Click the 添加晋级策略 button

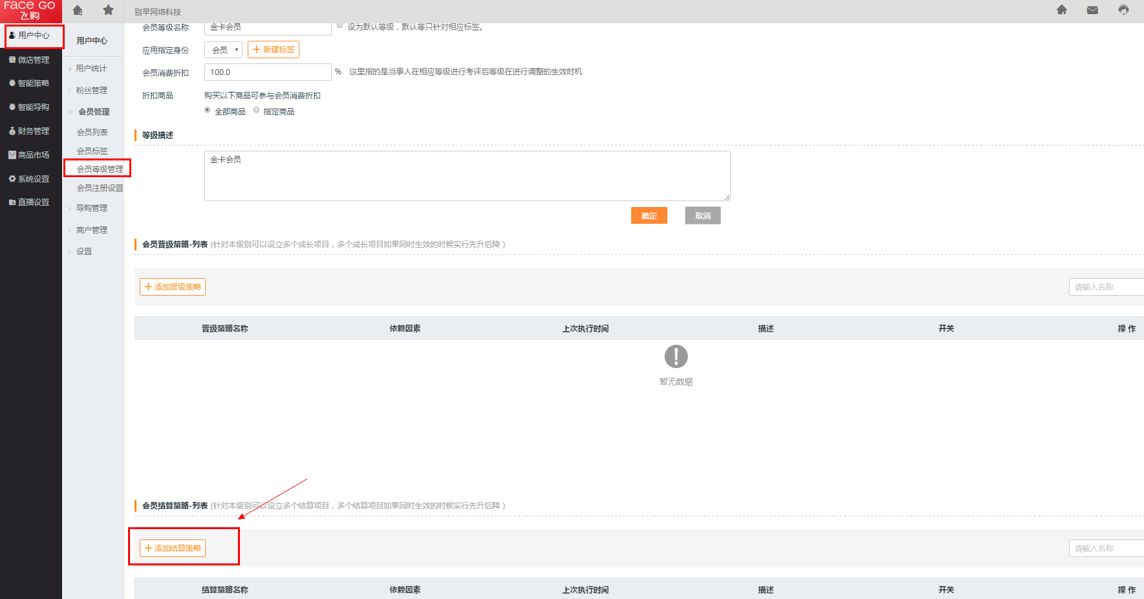tap(173, 287)
